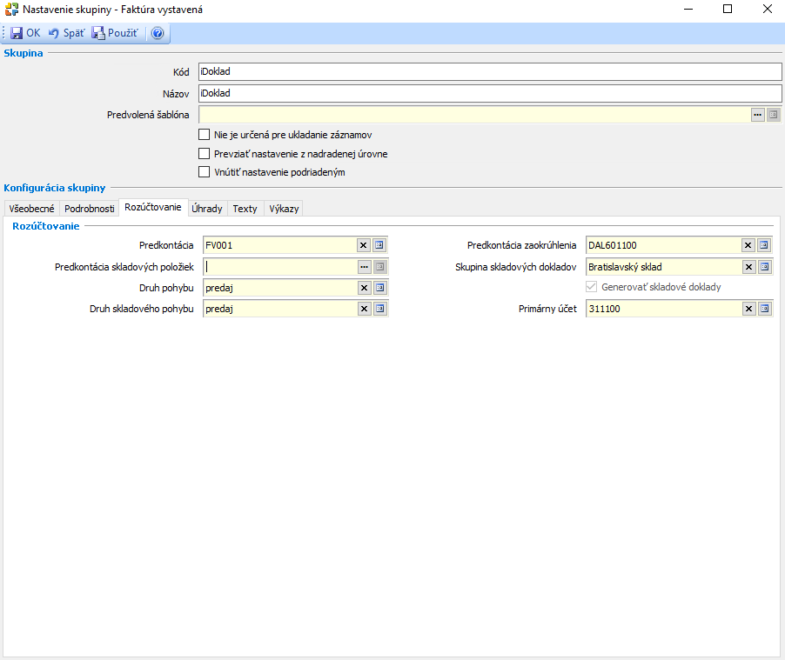Image resolution: width=785 pixels, height=660 pixels.
Task: Clear the Druh pohybu value
Action: 364,288
